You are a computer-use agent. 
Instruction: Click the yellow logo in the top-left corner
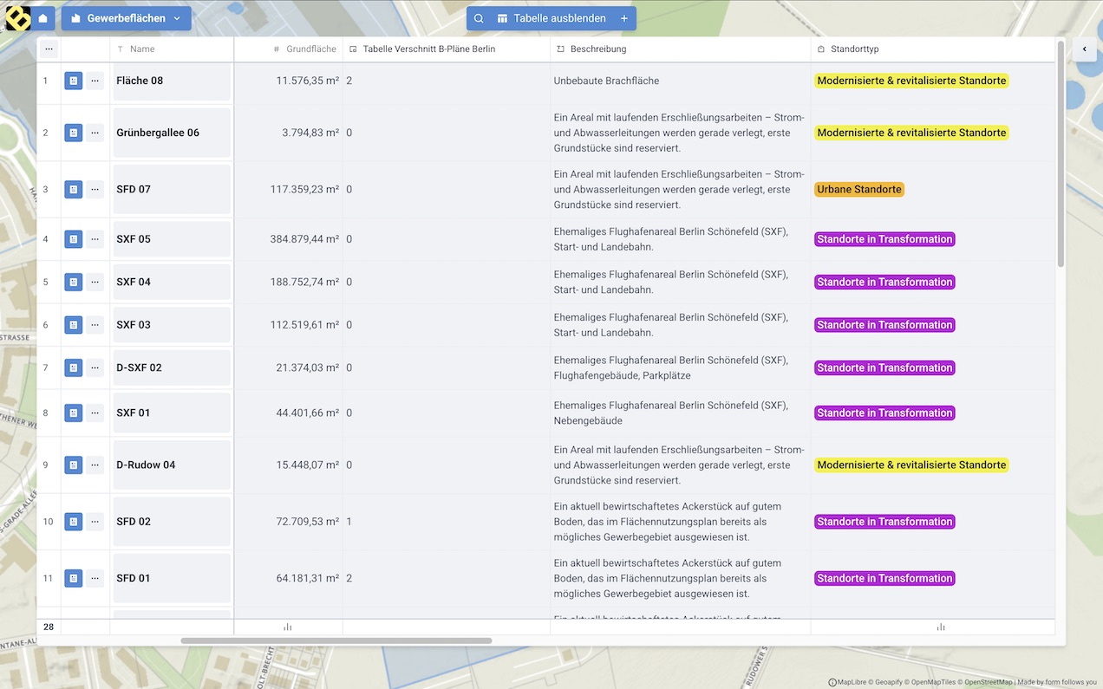point(17,18)
